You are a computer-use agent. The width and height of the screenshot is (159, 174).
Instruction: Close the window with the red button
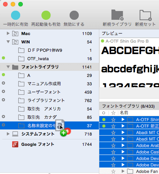click(5, 4)
